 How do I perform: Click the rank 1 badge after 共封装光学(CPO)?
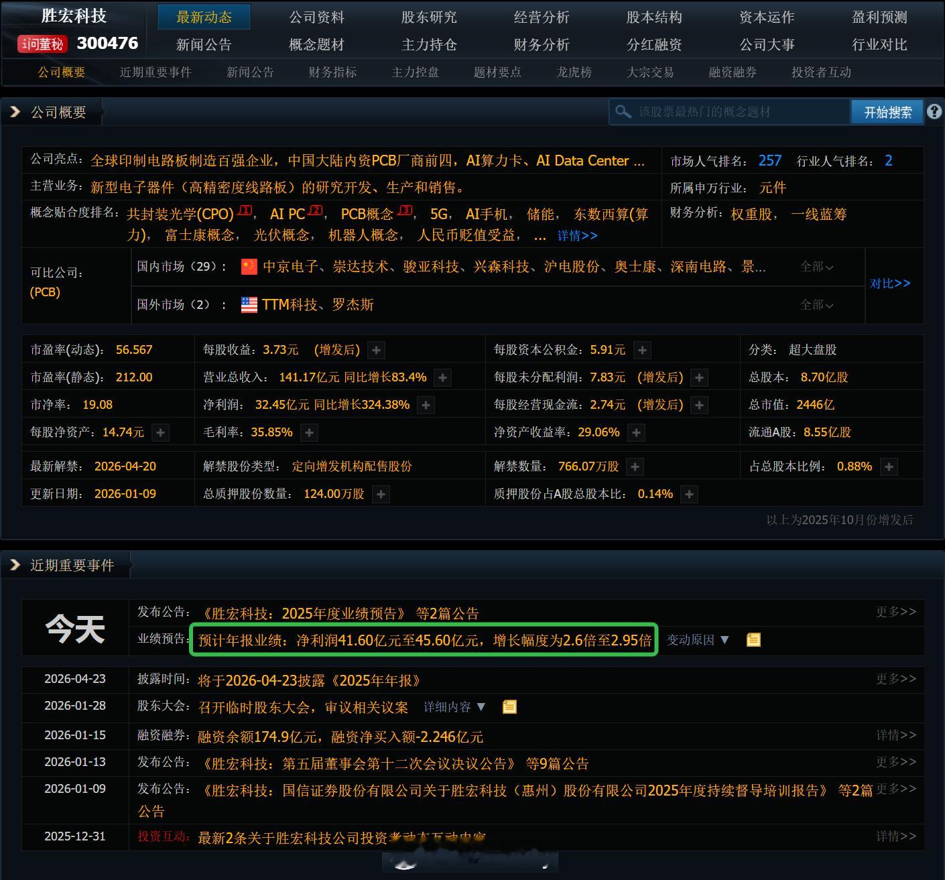pyautogui.click(x=245, y=211)
